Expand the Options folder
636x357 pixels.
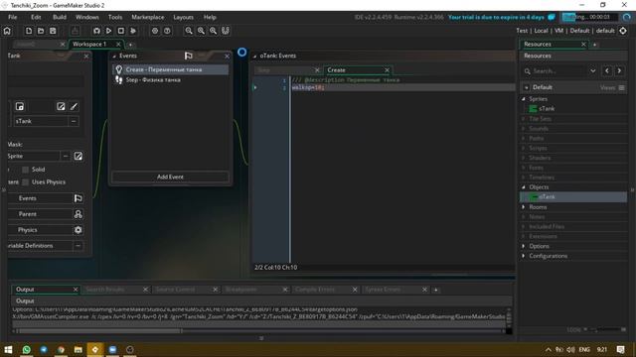click(x=524, y=246)
